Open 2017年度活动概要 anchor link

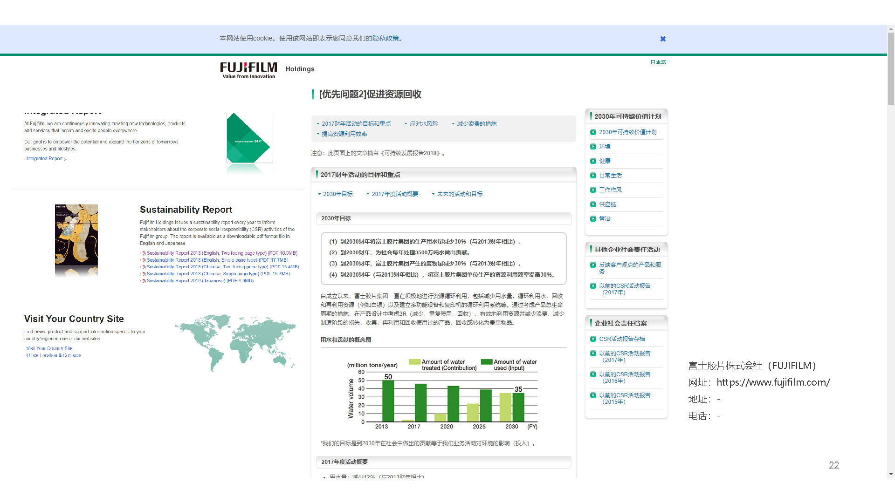(x=394, y=194)
